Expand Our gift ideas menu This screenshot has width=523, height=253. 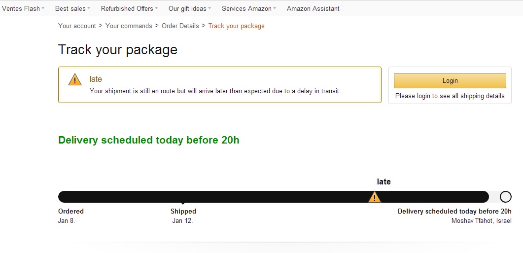pos(189,8)
